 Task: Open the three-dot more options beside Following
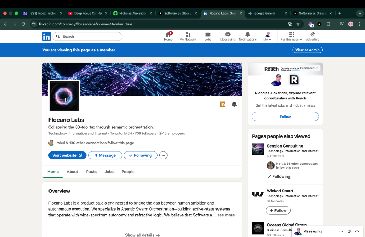(x=163, y=155)
